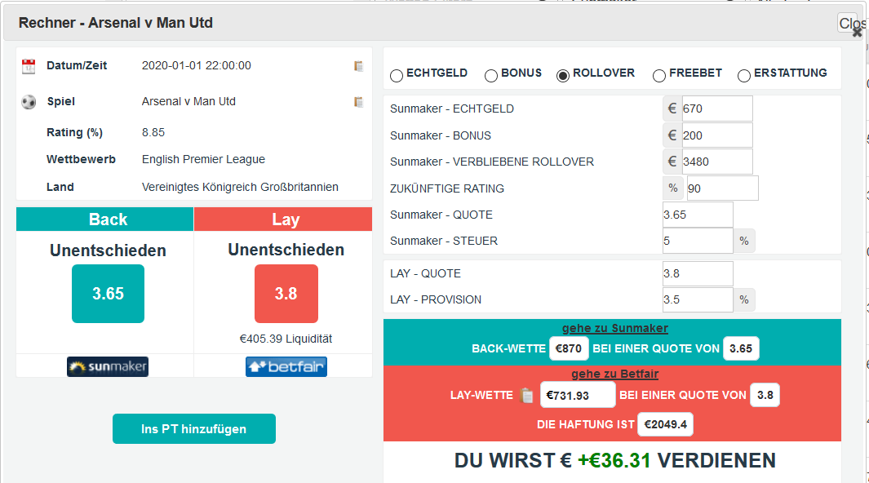Click the sunmaker bookmaker logo
This screenshot has height=483, width=869.
coord(108,366)
